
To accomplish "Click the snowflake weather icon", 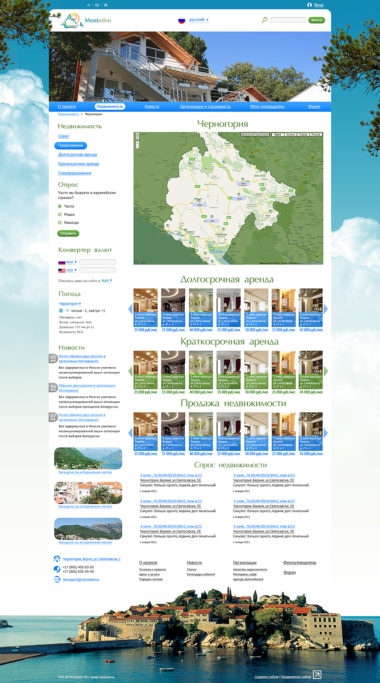I will (61, 310).
